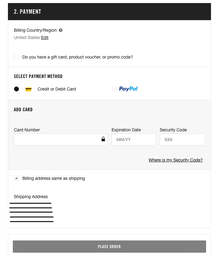Click the Shipping Address label

30,197
